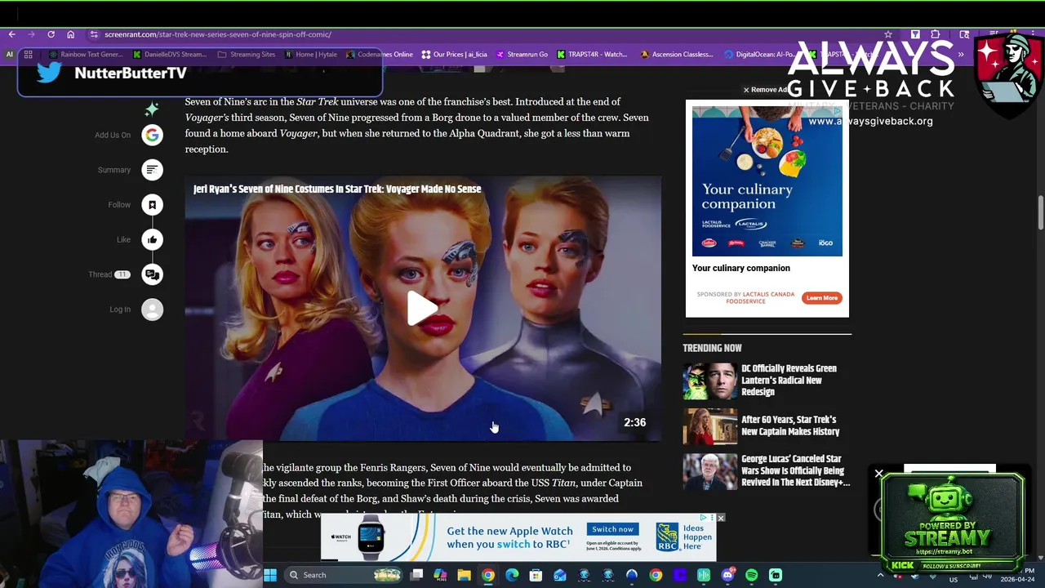Viewport: 1045px width, 588px height.
Task: Click the Remove Ads link
Action: click(767, 90)
